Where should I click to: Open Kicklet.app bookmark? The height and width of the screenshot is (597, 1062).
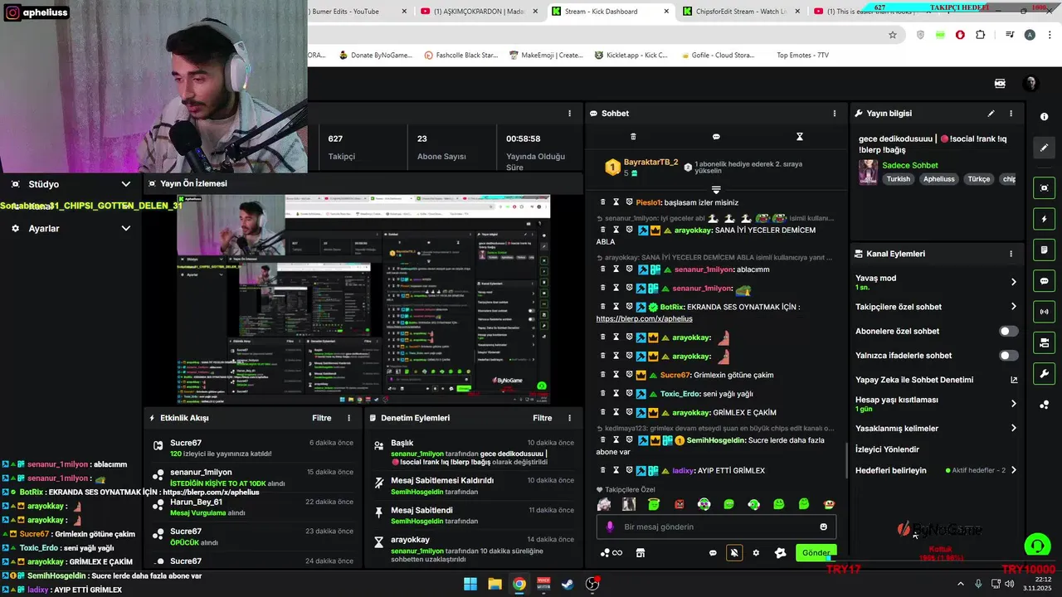(631, 56)
